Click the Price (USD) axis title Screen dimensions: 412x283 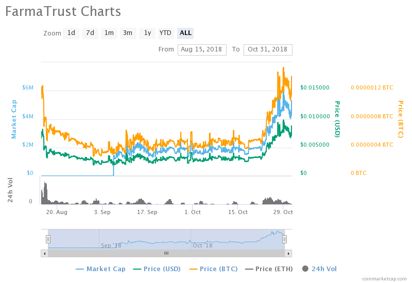tap(337, 119)
